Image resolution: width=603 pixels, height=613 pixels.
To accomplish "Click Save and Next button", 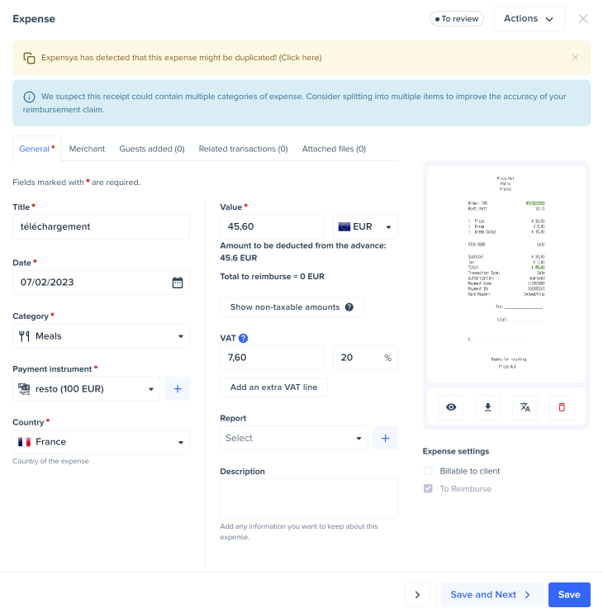I will (x=491, y=595).
